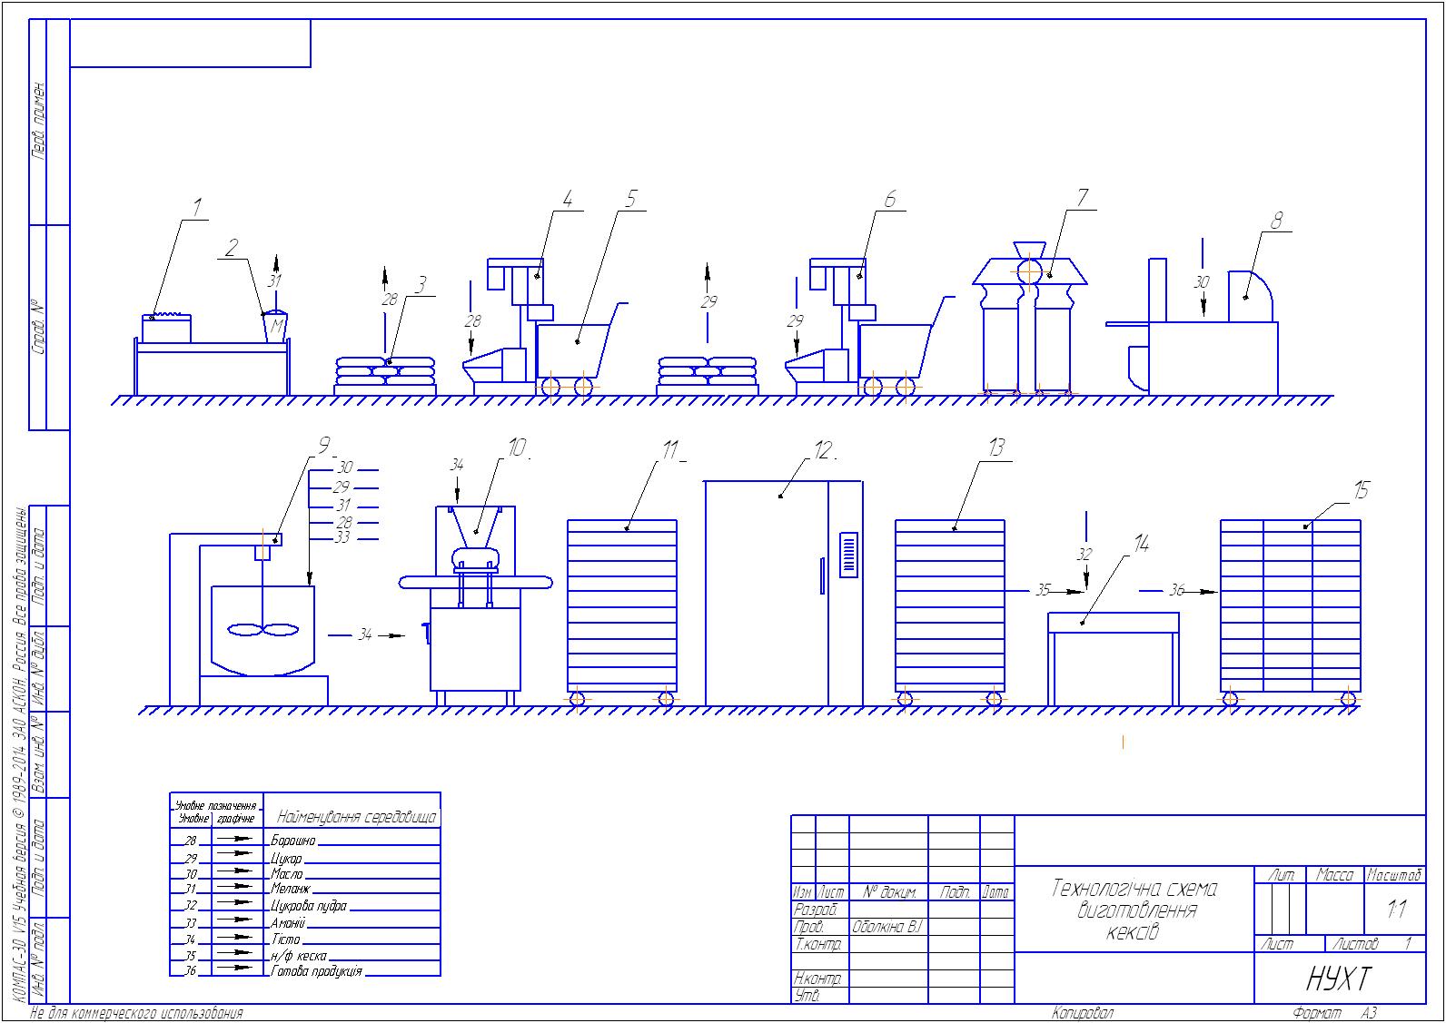Click the '№ докум.' column header
This screenshot has width=1446, height=1023.
pos(889,892)
